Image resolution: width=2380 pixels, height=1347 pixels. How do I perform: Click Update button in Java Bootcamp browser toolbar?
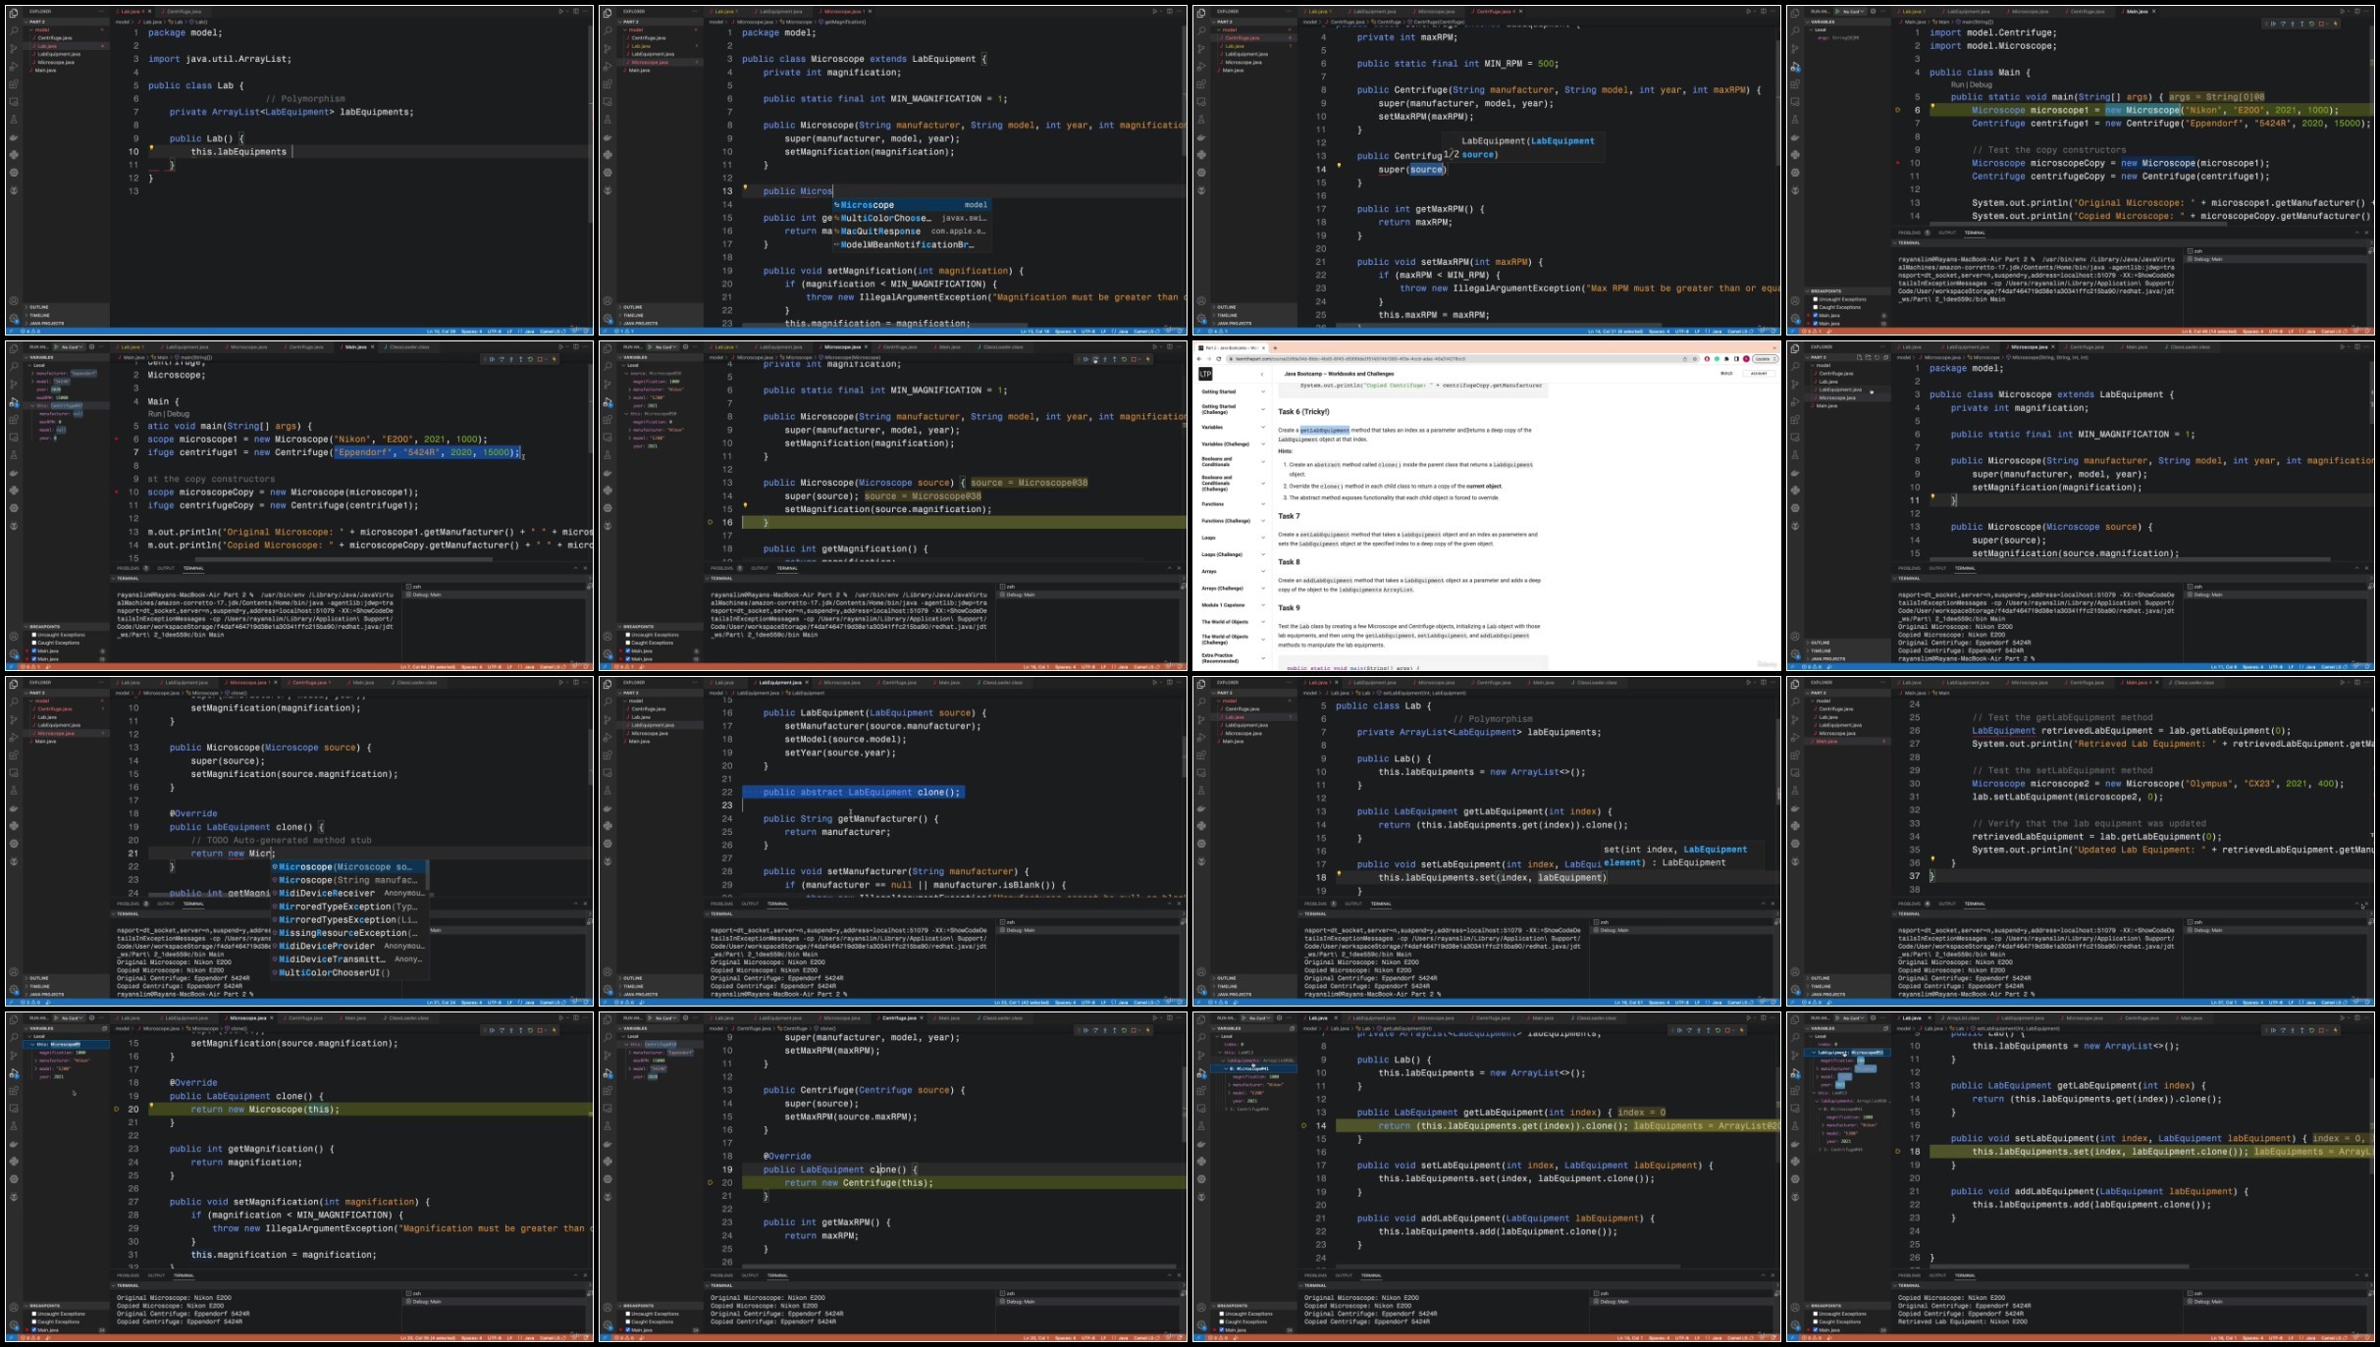click(1765, 358)
